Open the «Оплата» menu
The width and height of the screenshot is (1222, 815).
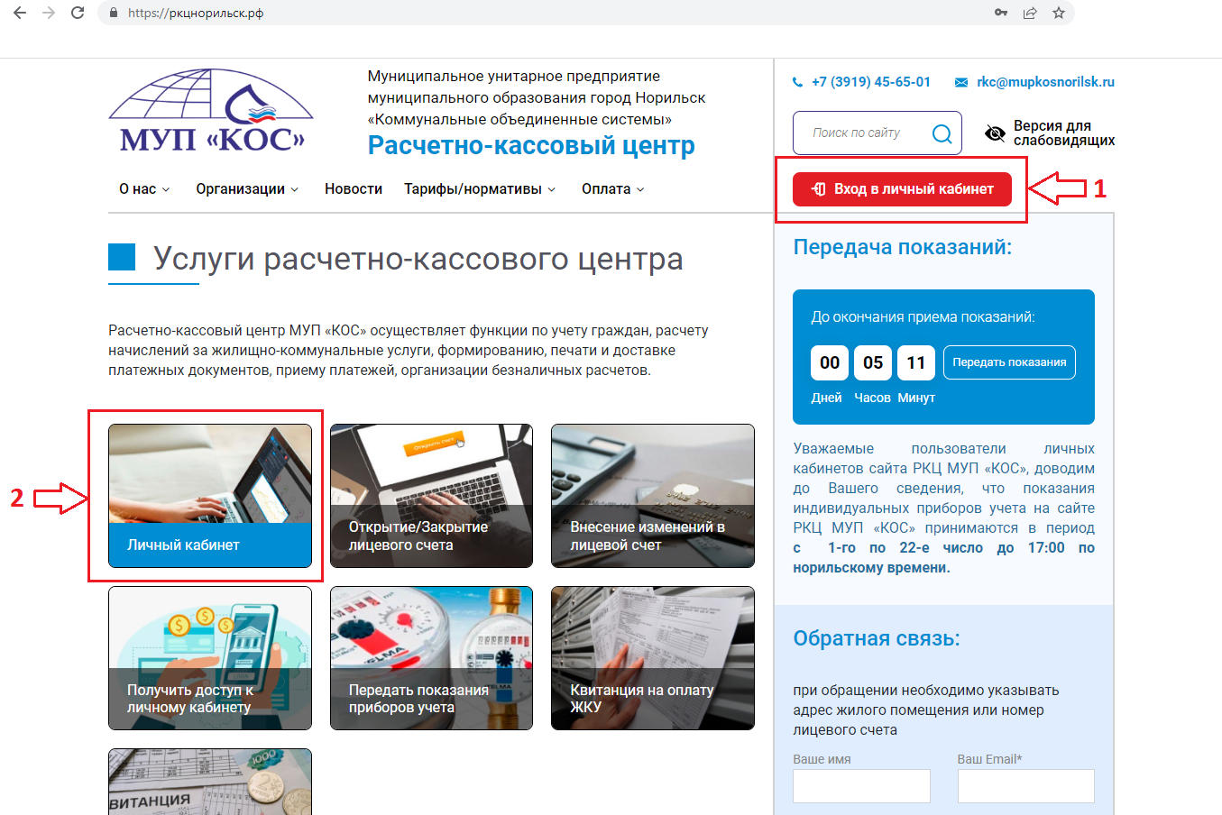tap(612, 189)
